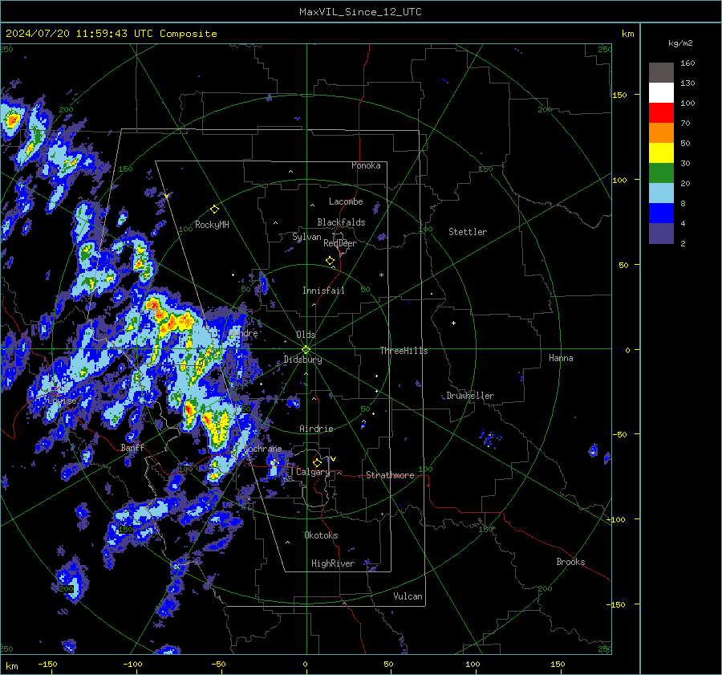Click the -150 tick on bottom axis
The width and height of the screenshot is (722, 675).
pyautogui.click(x=47, y=665)
